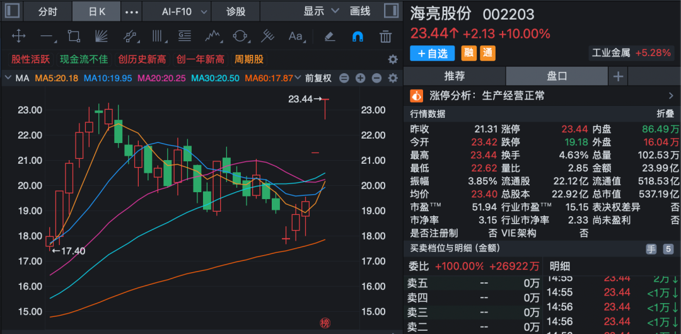Click the orange MA5:20.18 legend
The width and height of the screenshot is (681, 334).
57,78
